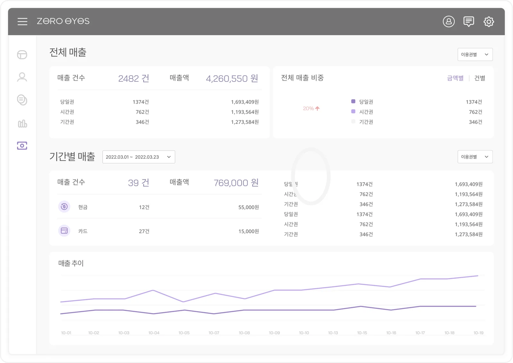Image resolution: width=513 pixels, height=363 pixels.
Task: Open the hamburger menu
Action: (22, 21)
